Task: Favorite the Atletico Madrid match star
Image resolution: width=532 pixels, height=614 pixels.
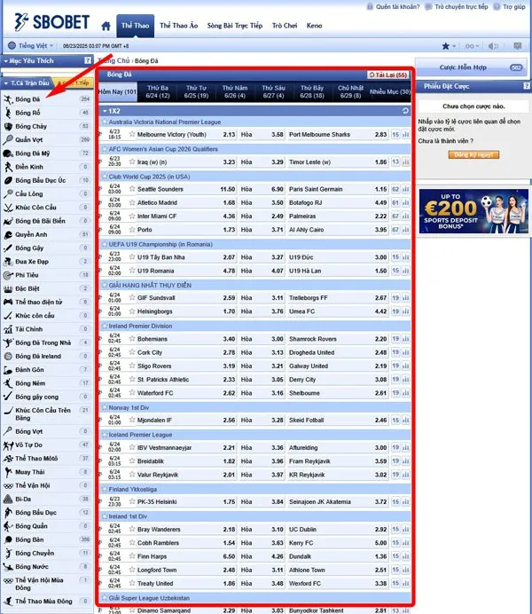Action: 132,202
